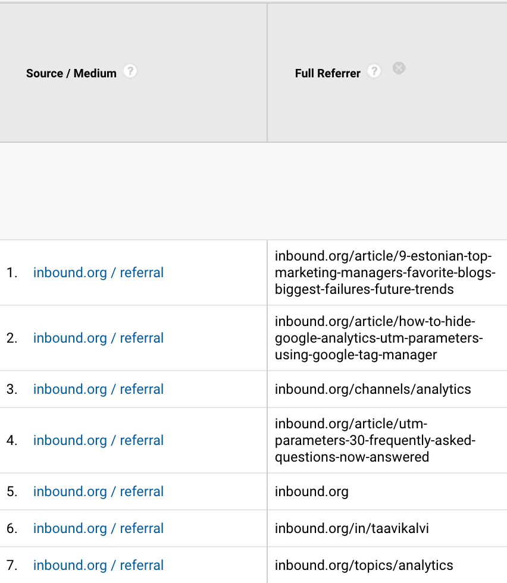Select inbound.org / referral link in row 7
This screenshot has width=507, height=583.
98,566
